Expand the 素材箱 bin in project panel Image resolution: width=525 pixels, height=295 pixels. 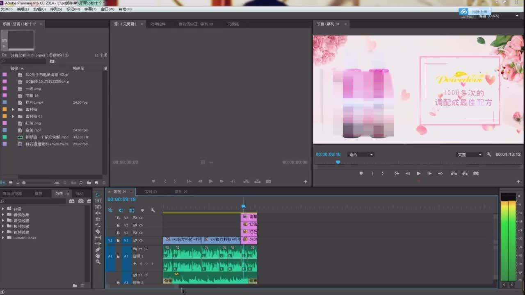[x=13, y=109]
